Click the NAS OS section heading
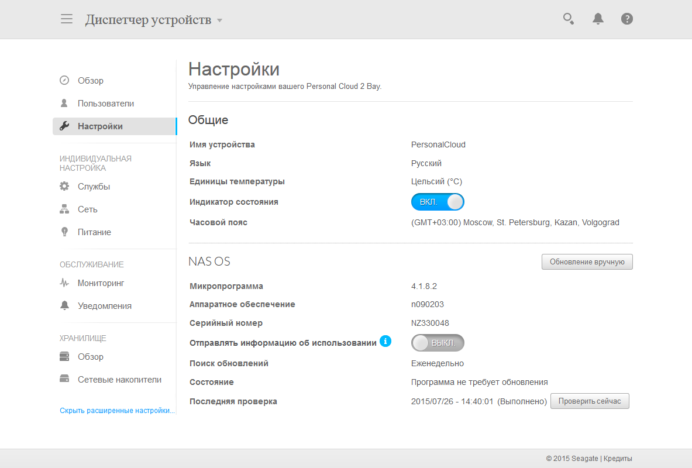 tap(209, 261)
